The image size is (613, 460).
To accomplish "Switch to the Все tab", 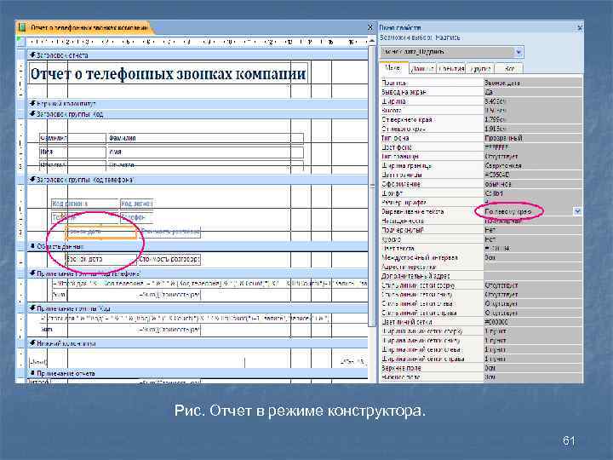I will [509, 69].
